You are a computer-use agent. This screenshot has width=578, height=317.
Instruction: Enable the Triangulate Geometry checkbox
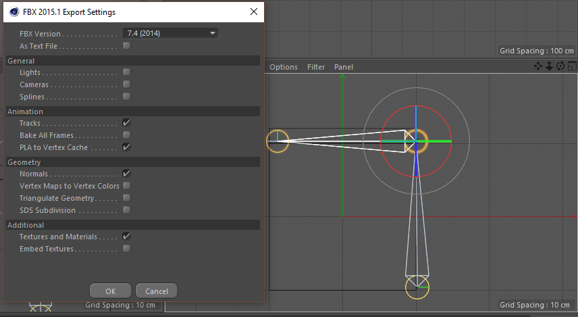pyautogui.click(x=126, y=198)
